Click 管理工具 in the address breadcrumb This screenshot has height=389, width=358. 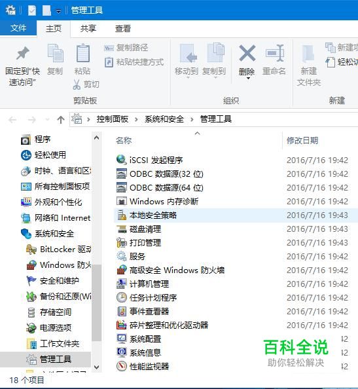click(216, 119)
